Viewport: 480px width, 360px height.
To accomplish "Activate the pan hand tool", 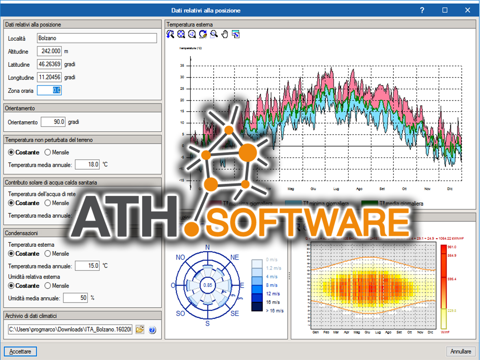I will tap(225, 34).
